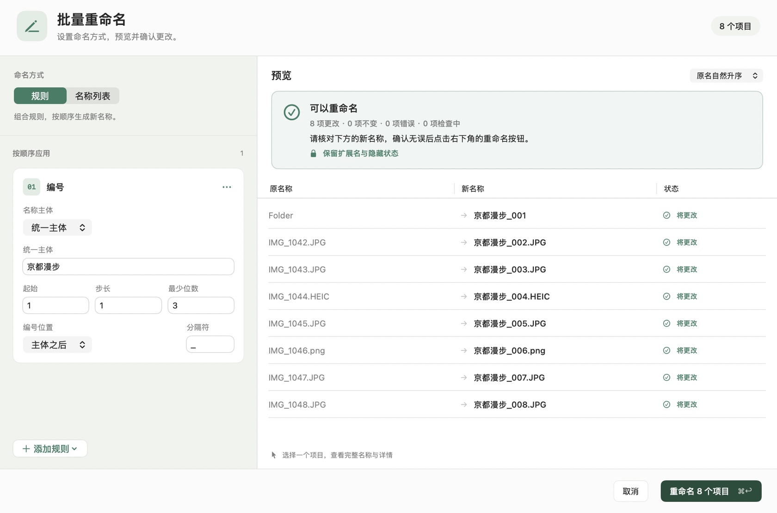
Task: Click the 取消 button
Action: [x=631, y=491]
